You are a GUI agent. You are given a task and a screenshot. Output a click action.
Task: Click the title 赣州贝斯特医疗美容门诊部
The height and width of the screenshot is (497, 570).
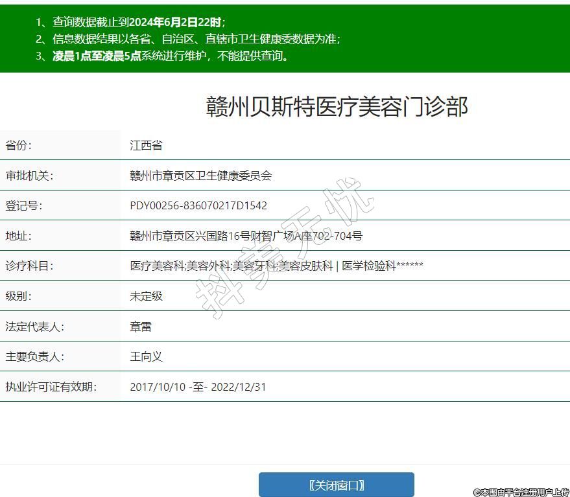[x=337, y=107]
